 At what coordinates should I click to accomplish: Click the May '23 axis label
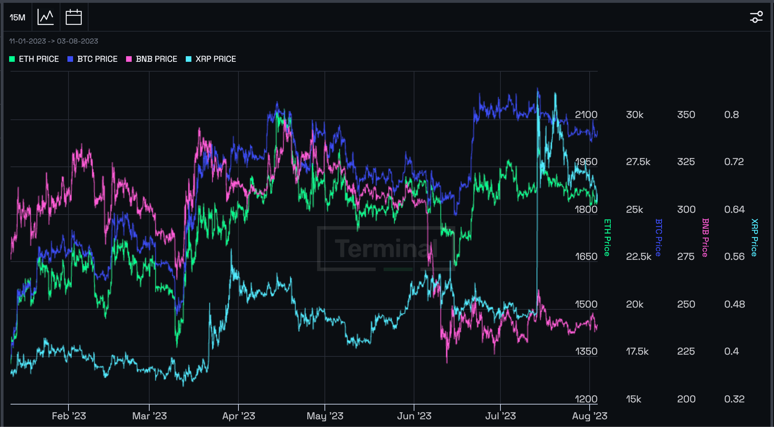325,416
